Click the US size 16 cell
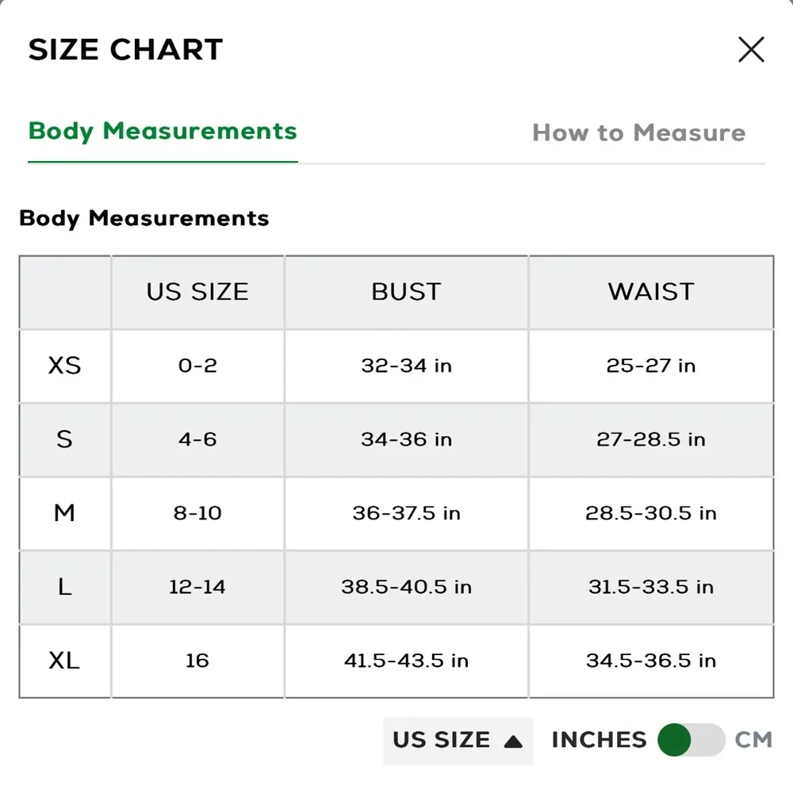This screenshot has height=793, width=793. click(x=197, y=661)
